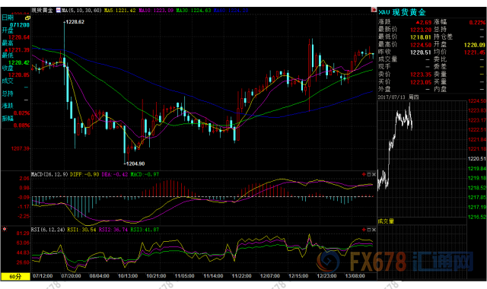Close the RSI indicator panel
The height and width of the screenshot is (289, 487).
pyautogui.click(x=374, y=230)
